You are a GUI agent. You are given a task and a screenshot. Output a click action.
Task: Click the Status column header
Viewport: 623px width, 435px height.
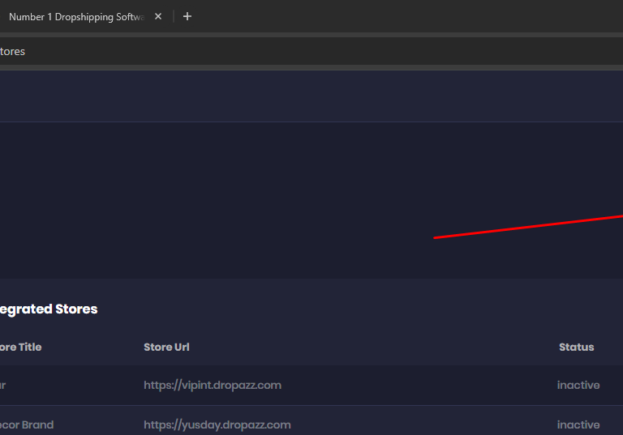coord(576,347)
